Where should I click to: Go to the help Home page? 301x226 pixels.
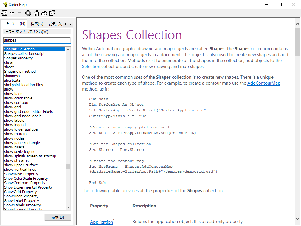(36, 13)
